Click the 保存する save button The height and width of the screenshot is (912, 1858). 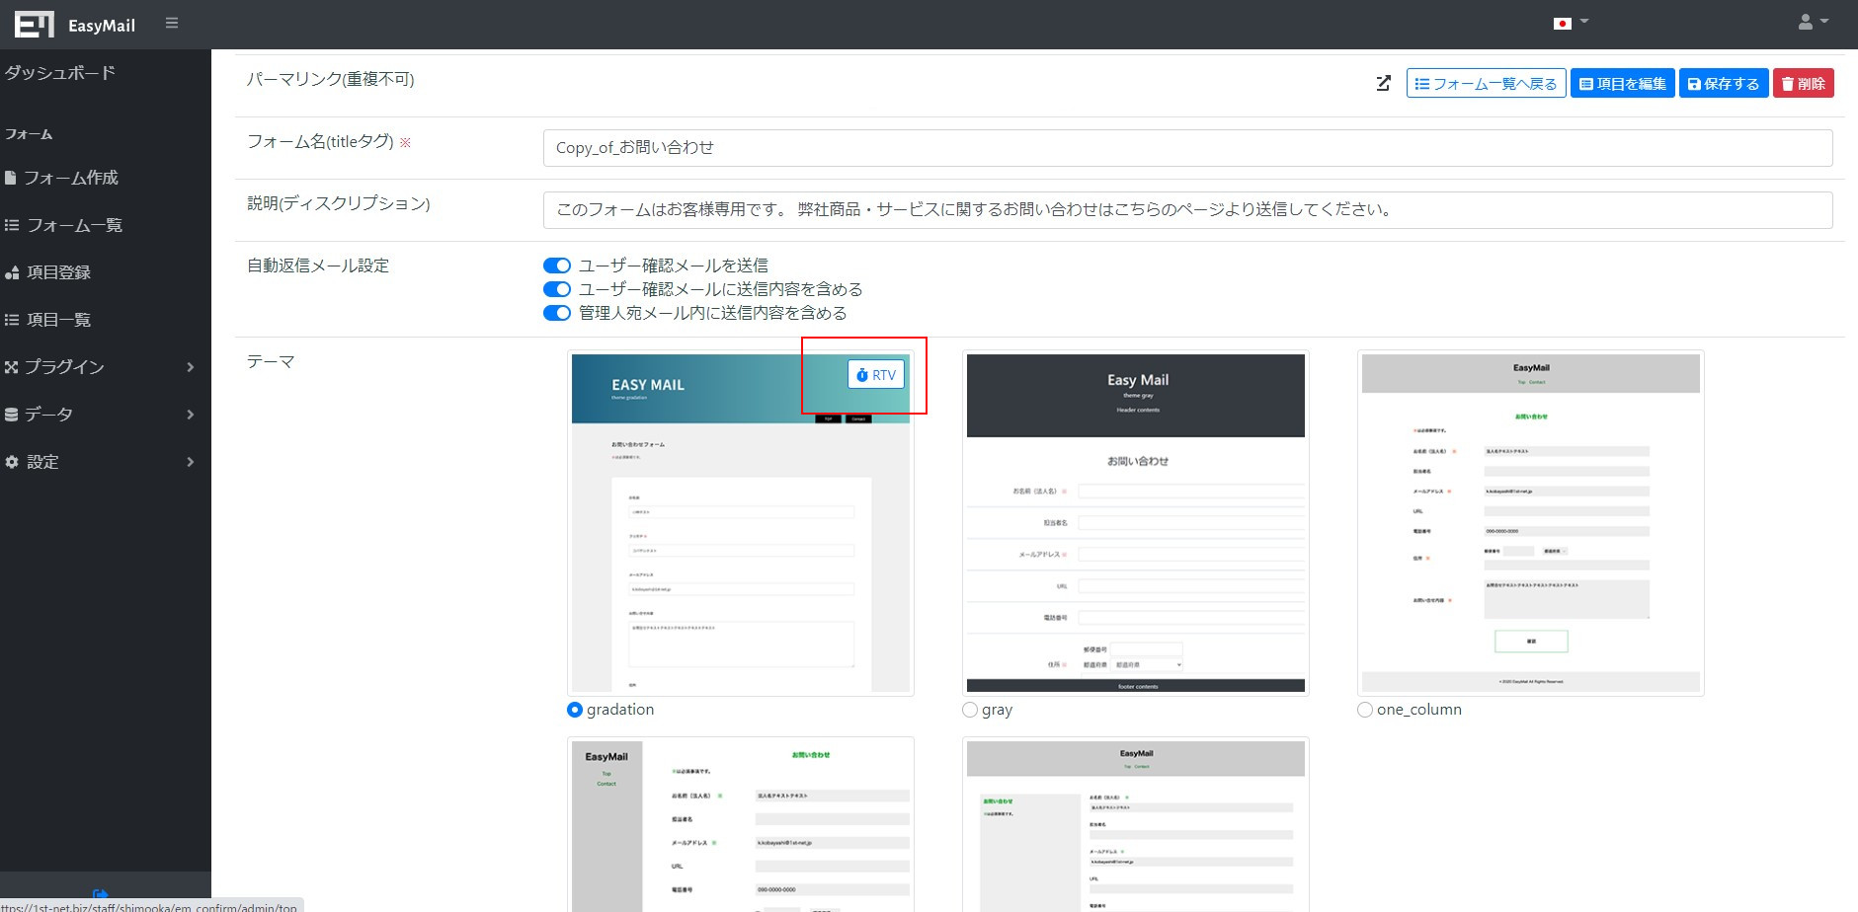pyautogui.click(x=1723, y=84)
